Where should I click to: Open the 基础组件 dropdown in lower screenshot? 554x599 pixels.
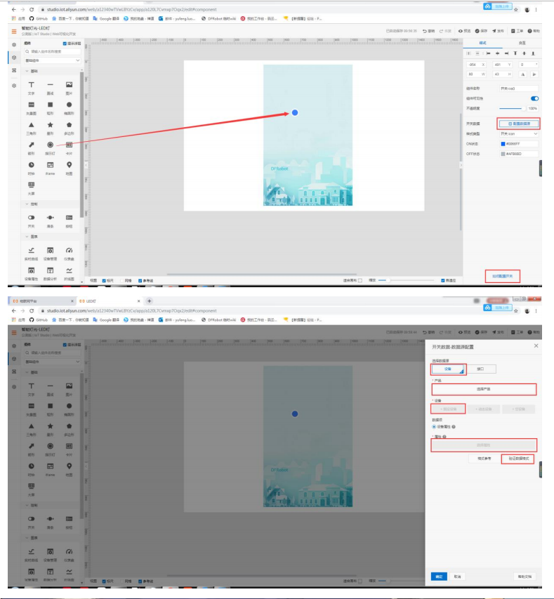point(53,362)
